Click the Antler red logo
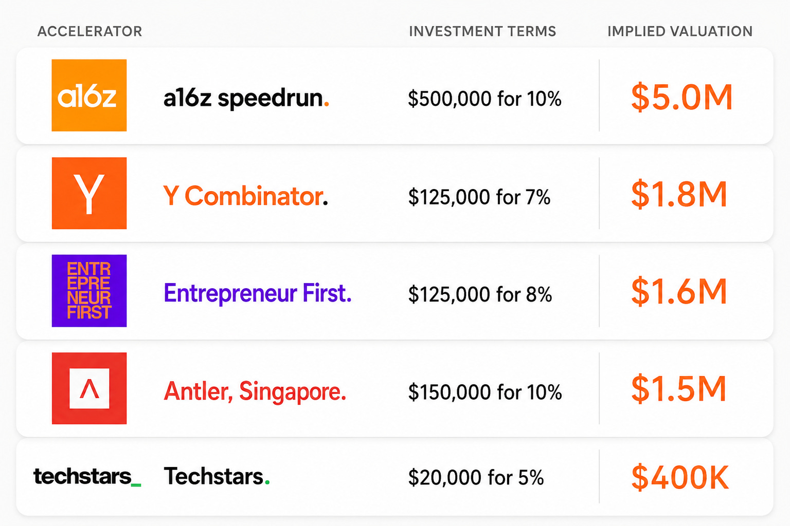The height and width of the screenshot is (526, 790). coord(89,388)
